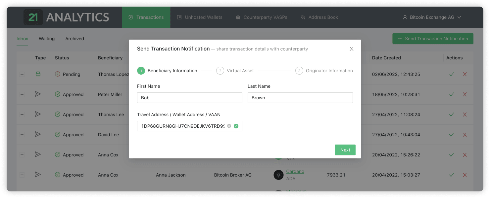Expand the Thomas Lee transaction row
Image resolution: width=490 pixels, height=198 pixels.
[x=22, y=115]
